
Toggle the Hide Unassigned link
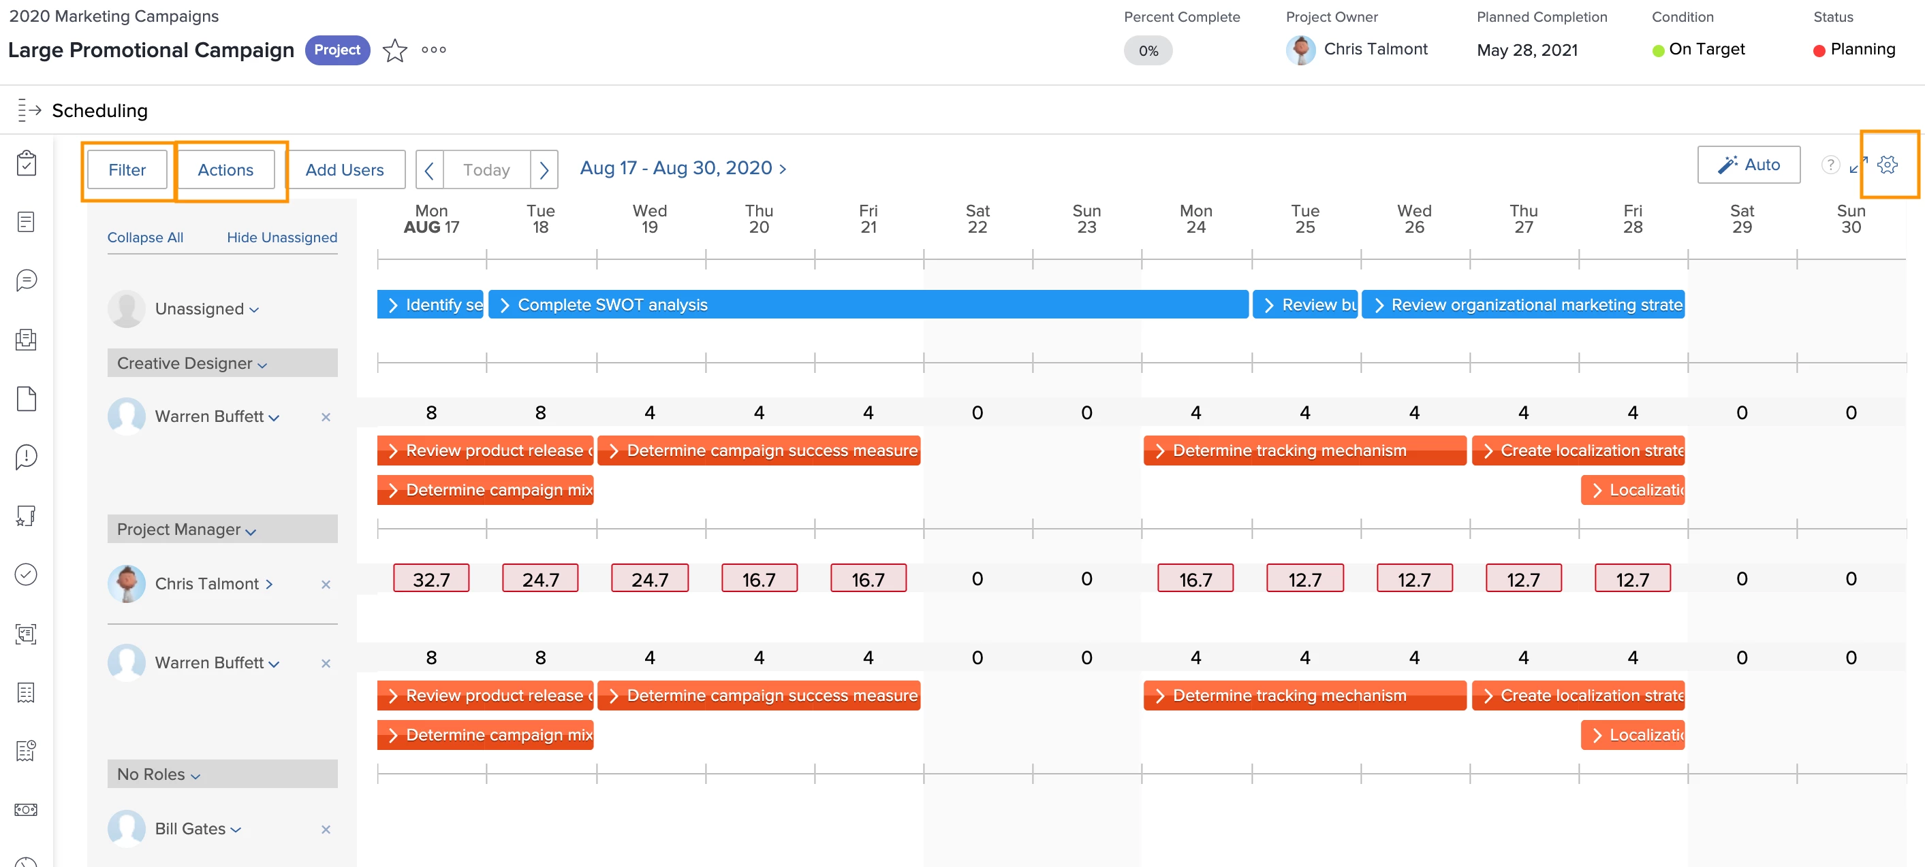tap(282, 238)
